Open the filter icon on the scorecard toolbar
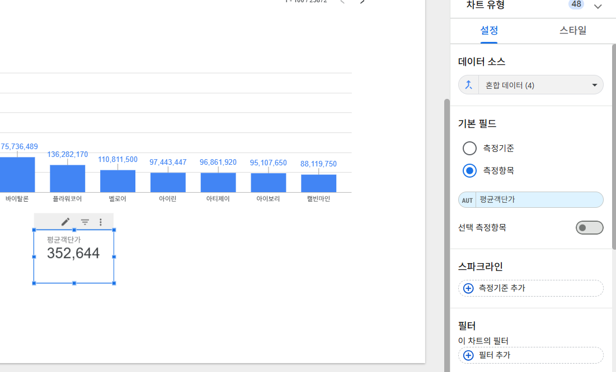This screenshot has height=372, width=616. pyautogui.click(x=85, y=222)
